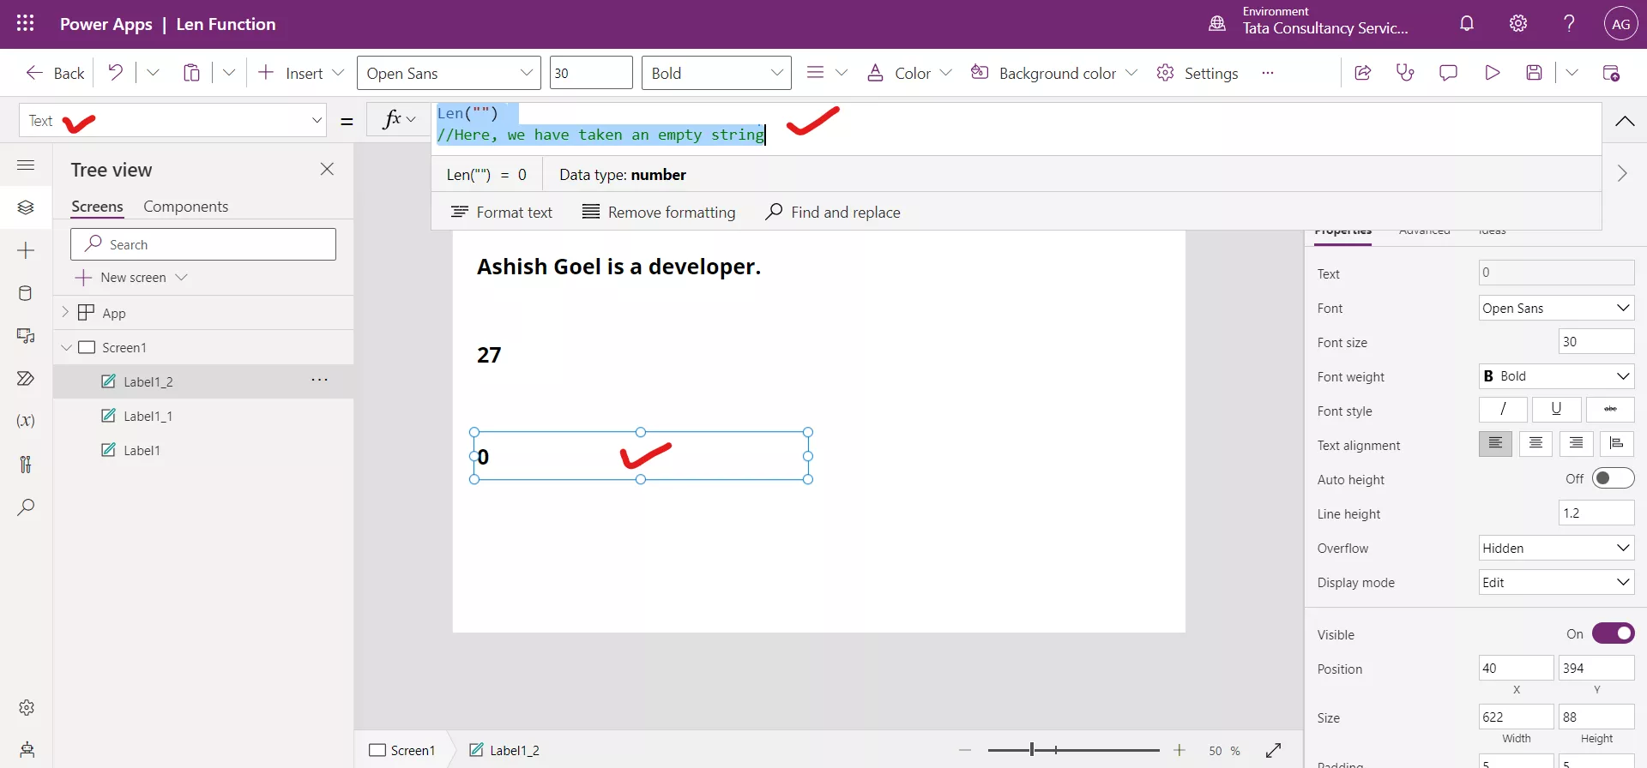Toggle the Auto height switch
Viewport: 1647px width, 768px height.
1613,478
